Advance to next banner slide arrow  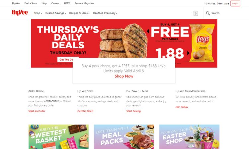tap(188, 53)
